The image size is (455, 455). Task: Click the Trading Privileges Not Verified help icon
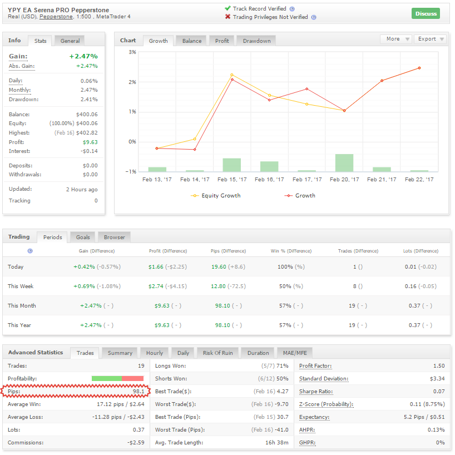(x=314, y=17)
